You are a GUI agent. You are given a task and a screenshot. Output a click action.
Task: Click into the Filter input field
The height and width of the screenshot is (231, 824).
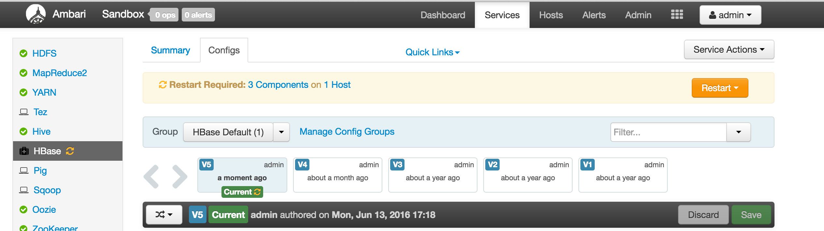click(668, 132)
